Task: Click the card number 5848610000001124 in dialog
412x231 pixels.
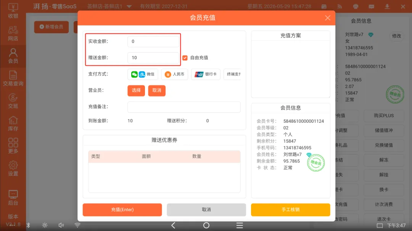Action: pyautogui.click(x=304, y=121)
